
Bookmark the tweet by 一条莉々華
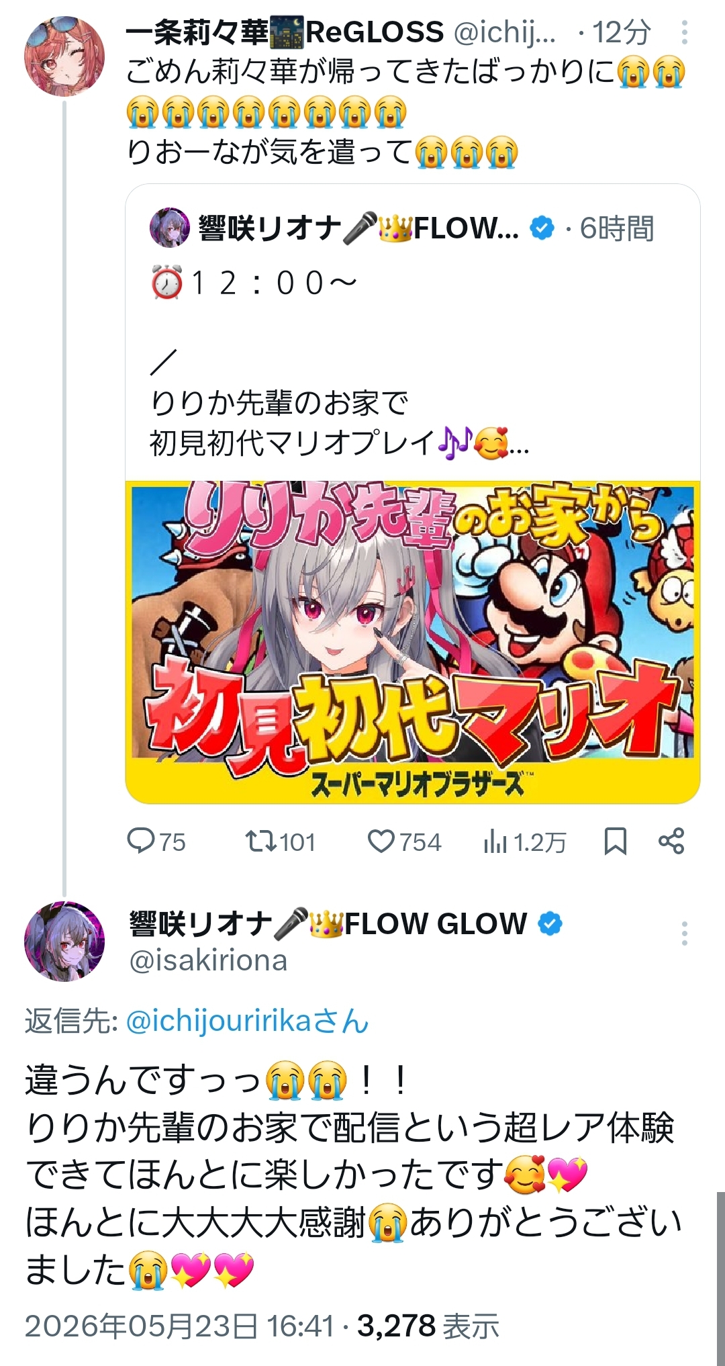tap(615, 841)
